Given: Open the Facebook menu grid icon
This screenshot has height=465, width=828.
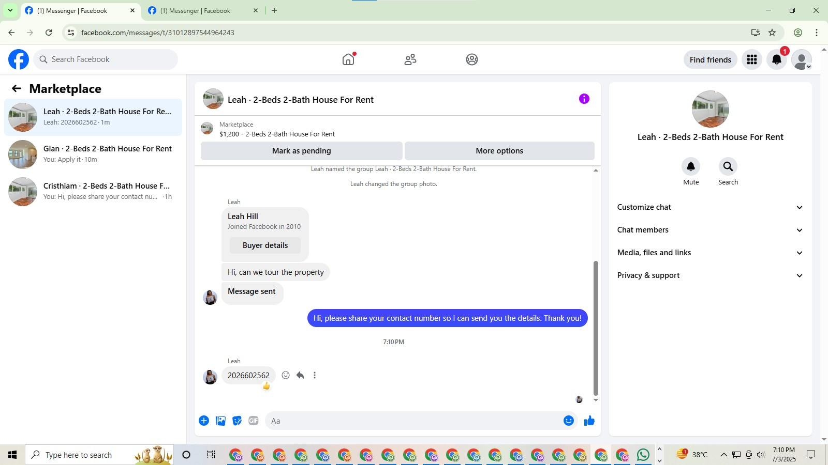Looking at the screenshot, I should pyautogui.click(x=752, y=59).
